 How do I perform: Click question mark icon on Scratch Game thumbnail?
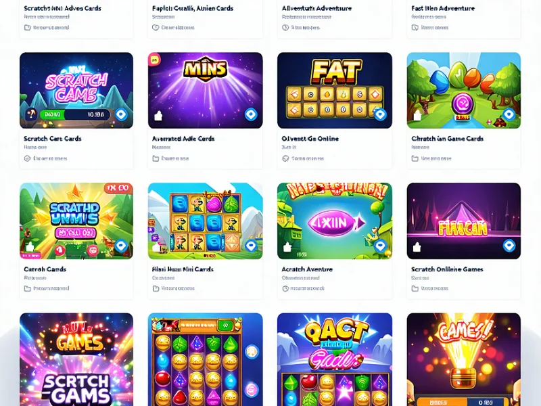pyautogui.click(x=31, y=114)
